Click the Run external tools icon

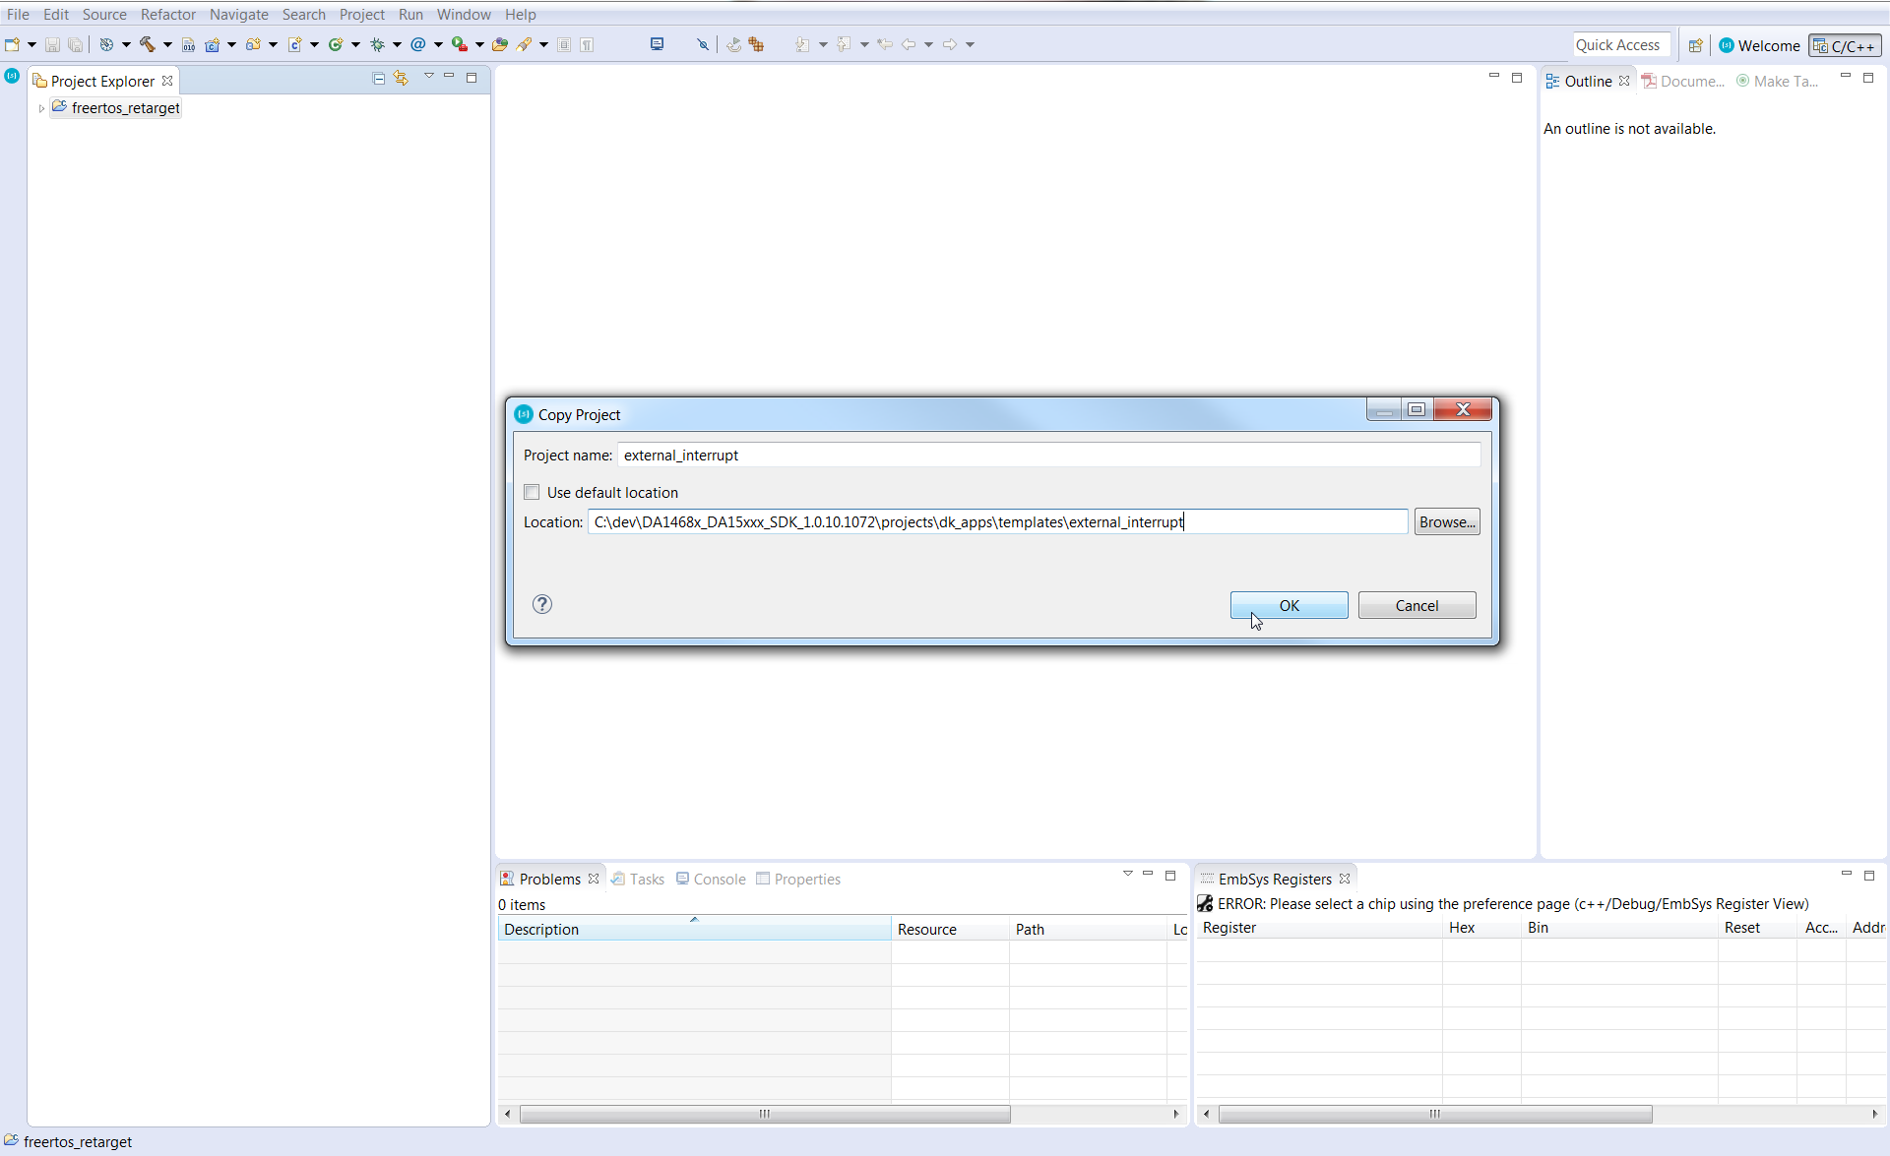459,44
